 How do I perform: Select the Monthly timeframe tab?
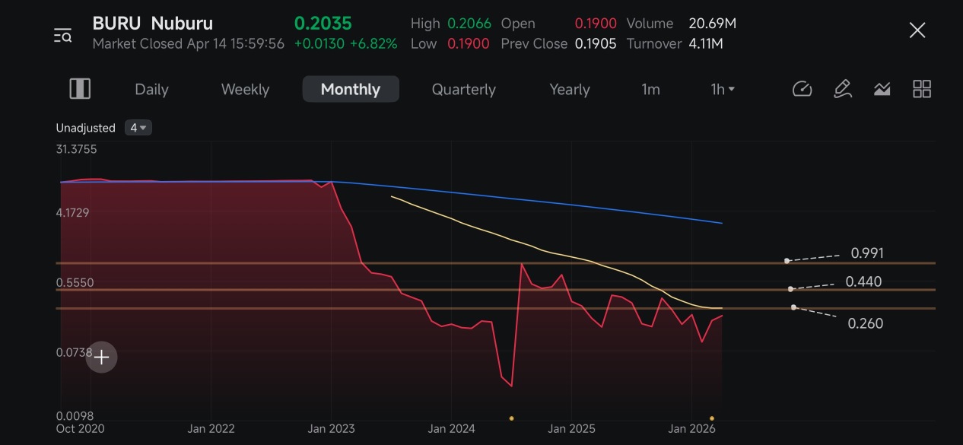click(x=351, y=89)
